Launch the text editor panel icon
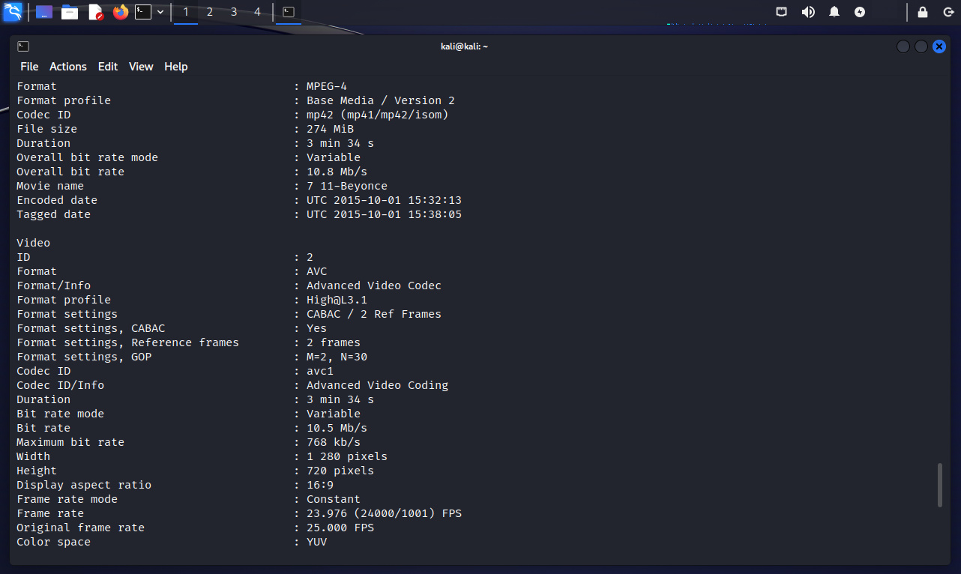Image resolution: width=961 pixels, height=574 pixels. coord(95,12)
